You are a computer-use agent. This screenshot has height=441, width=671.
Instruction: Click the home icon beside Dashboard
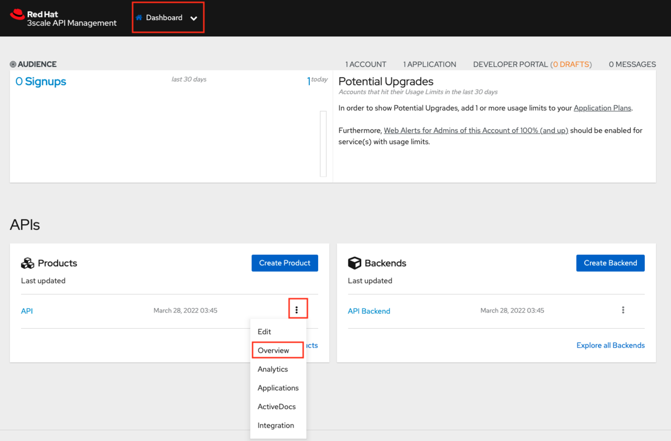tap(139, 18)
